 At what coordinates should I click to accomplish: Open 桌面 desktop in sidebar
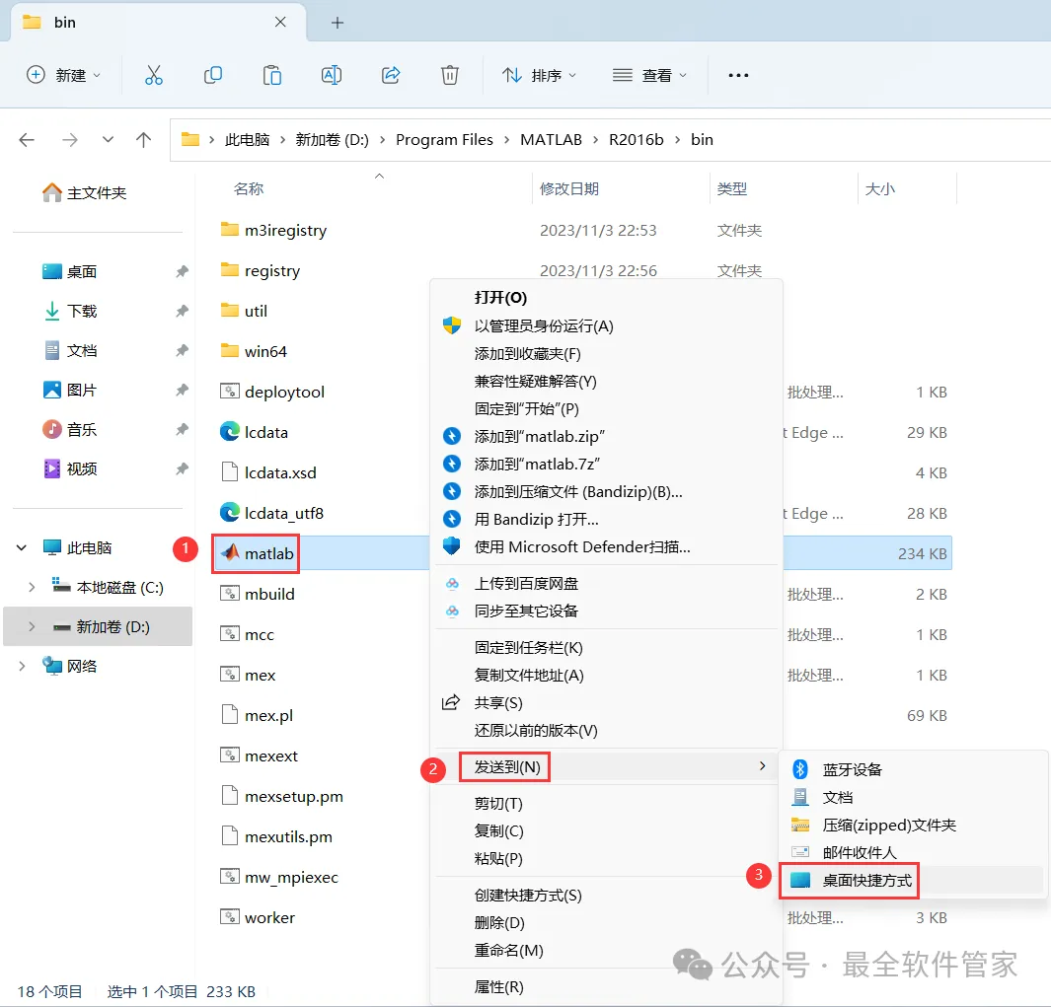[70, 271]
